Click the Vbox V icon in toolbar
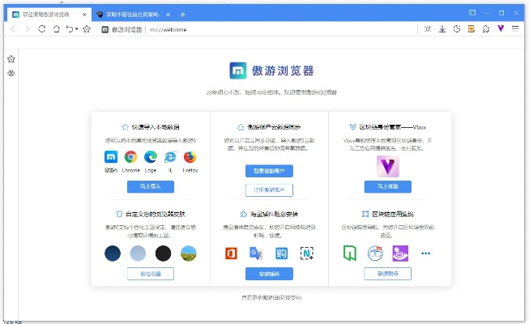The width and height of the screenshot is (529, 324). click(x=501, y=29)
